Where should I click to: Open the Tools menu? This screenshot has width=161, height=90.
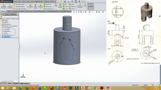[x=32, y=1]
